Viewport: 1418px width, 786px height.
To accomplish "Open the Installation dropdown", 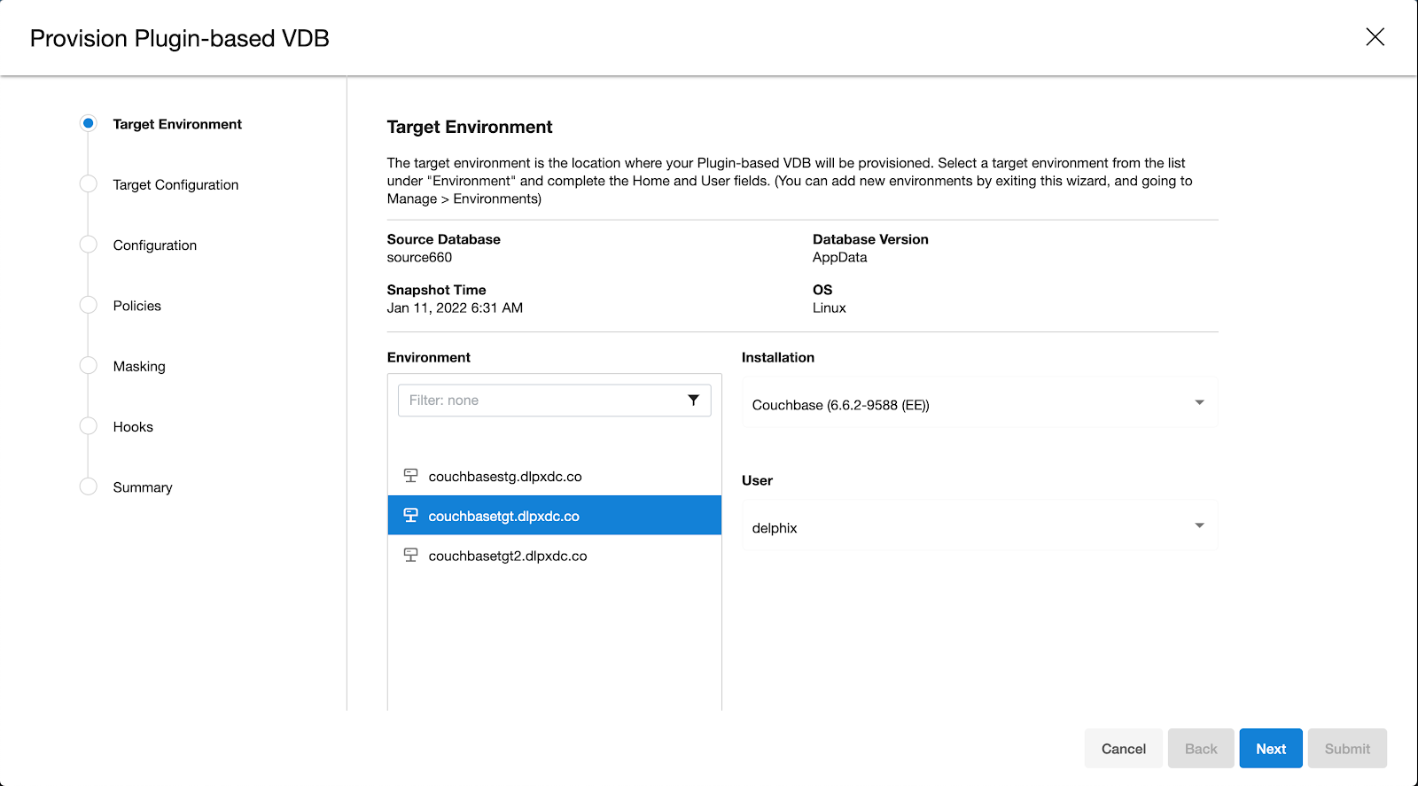I will pyautogui.click(x=978, y=404).
